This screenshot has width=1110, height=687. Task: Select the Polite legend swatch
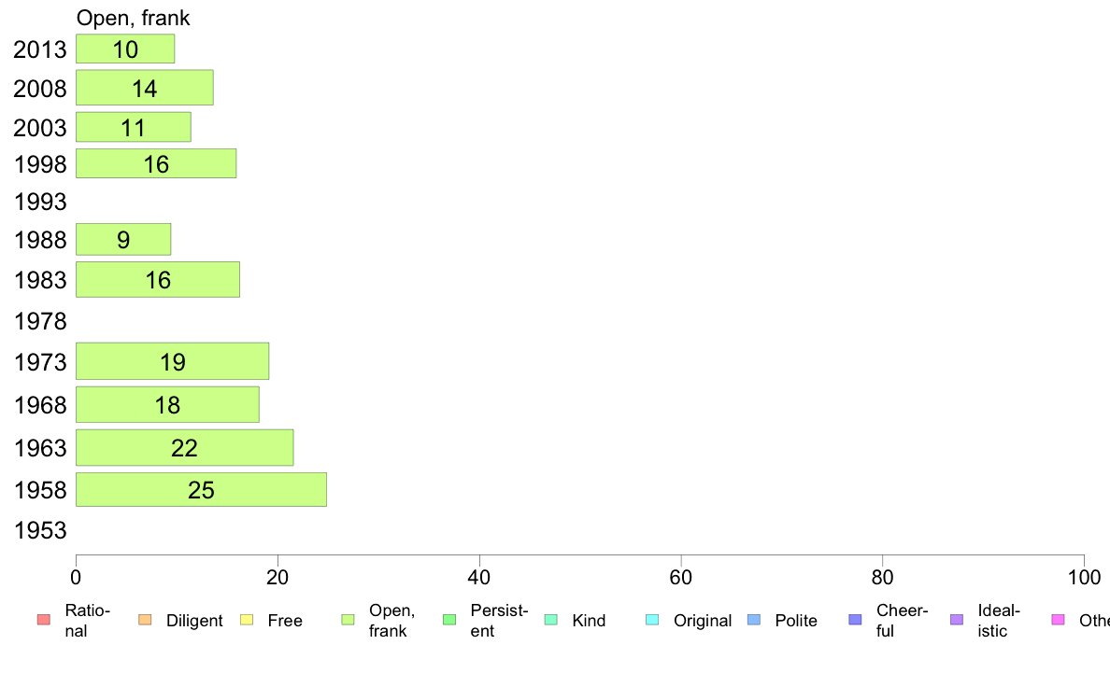tap(754, 620)
